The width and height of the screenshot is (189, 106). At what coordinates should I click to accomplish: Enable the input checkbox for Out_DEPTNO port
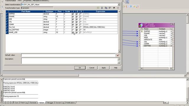point(73,30)
